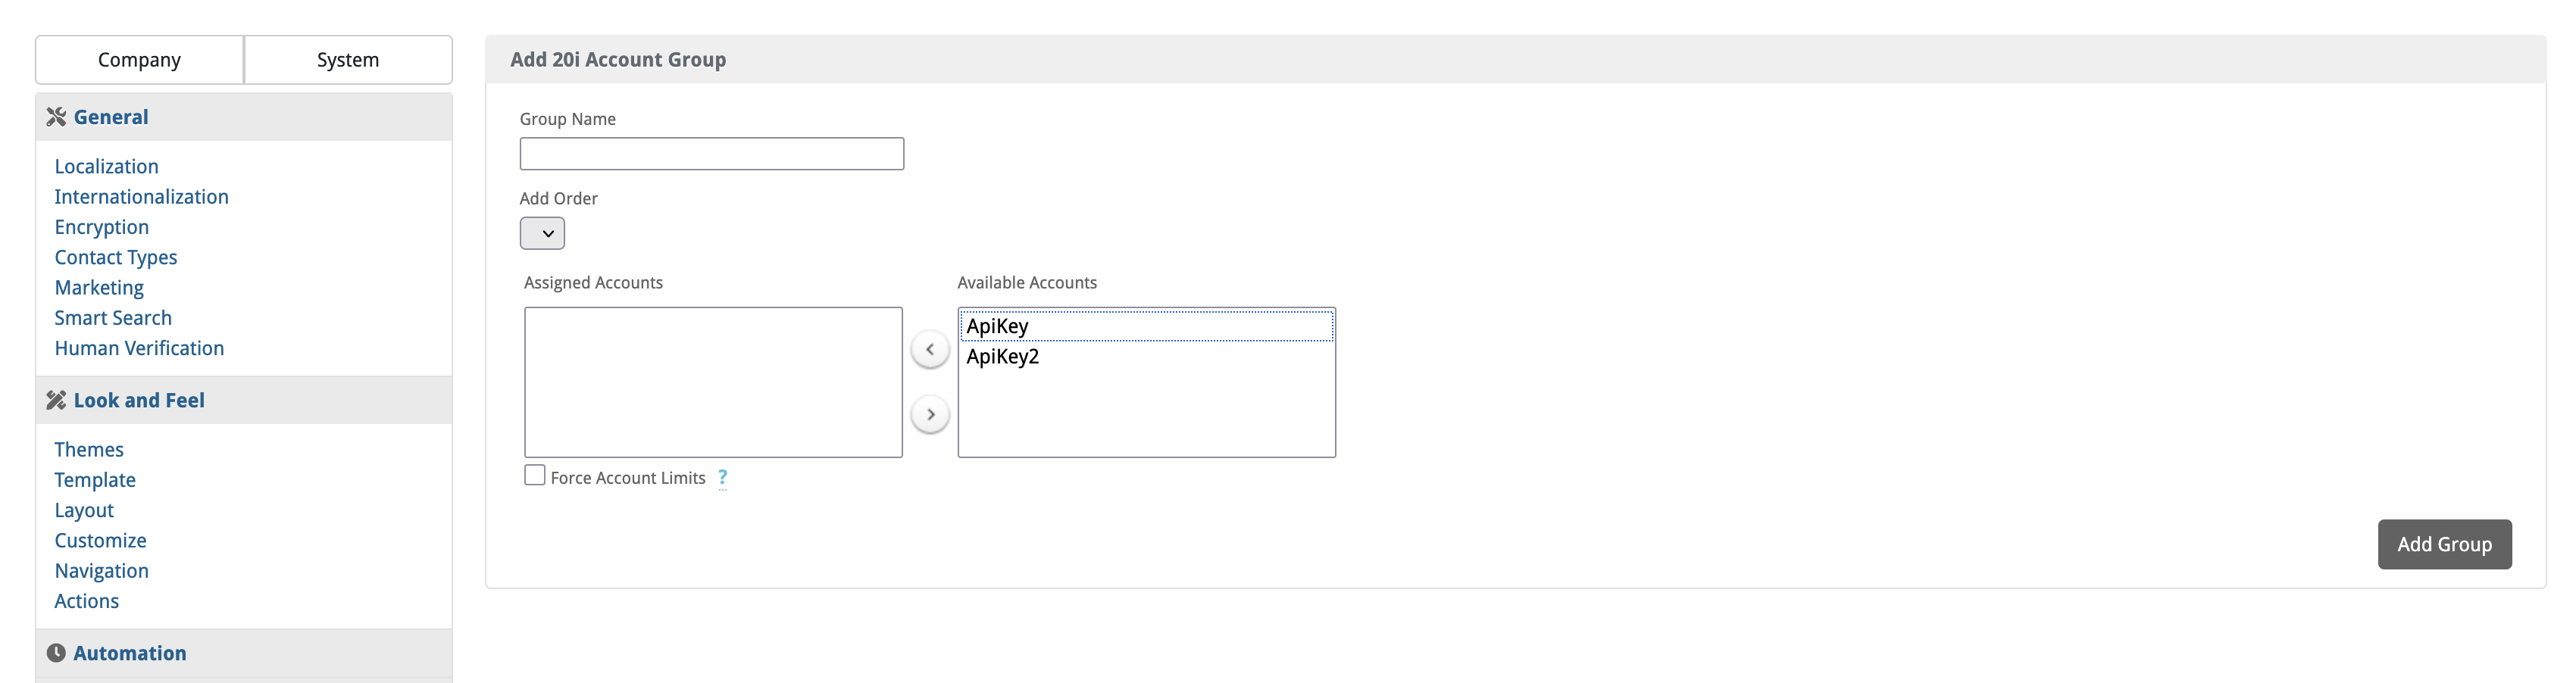This screenshot has width=2576, height=683.
Task: Open the Marketing settings link
Action: click(x=99, y=288)
